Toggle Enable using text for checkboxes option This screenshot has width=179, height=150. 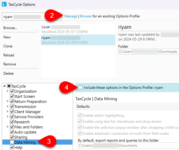(x=80, y=121)
